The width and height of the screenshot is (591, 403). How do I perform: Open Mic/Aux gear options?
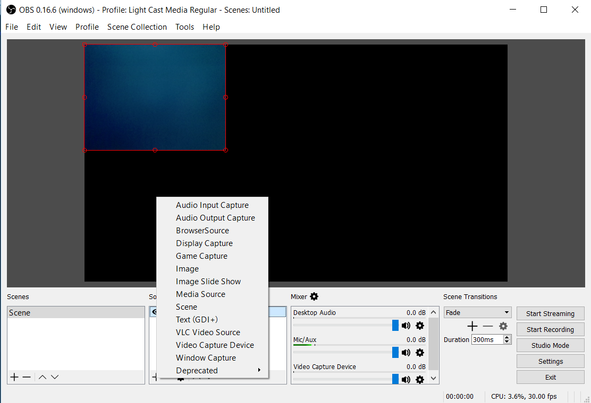tap(420, 353)
